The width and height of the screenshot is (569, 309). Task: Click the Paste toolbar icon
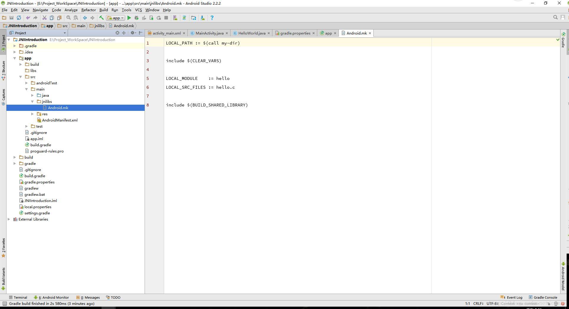click(59, 18)
